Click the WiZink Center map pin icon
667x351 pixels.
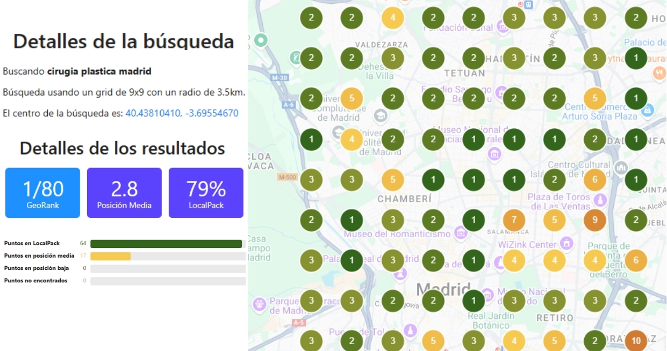[x=566, y=244]
